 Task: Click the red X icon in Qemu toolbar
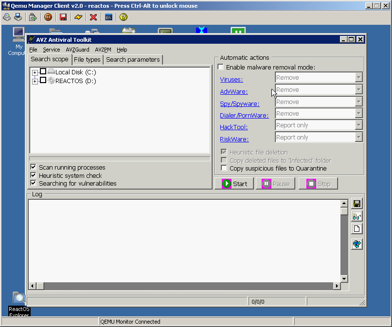coord(93,17)
